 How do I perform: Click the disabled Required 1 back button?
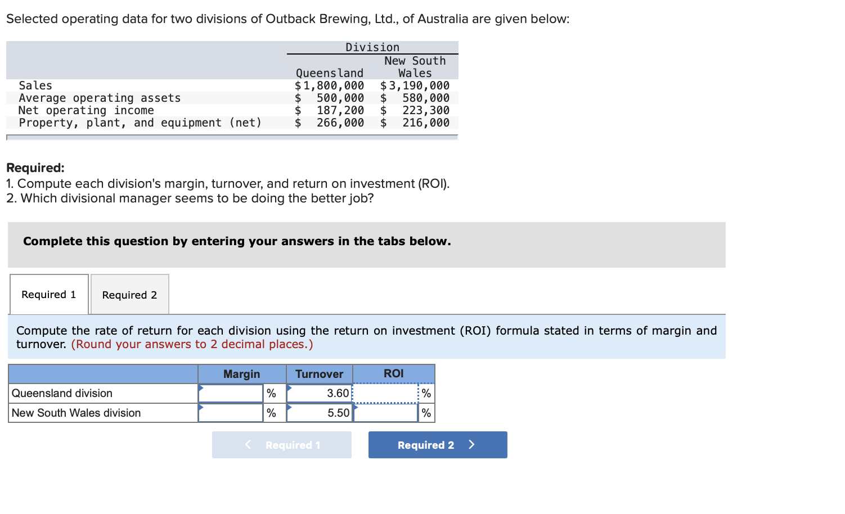(x=282, y=444)
